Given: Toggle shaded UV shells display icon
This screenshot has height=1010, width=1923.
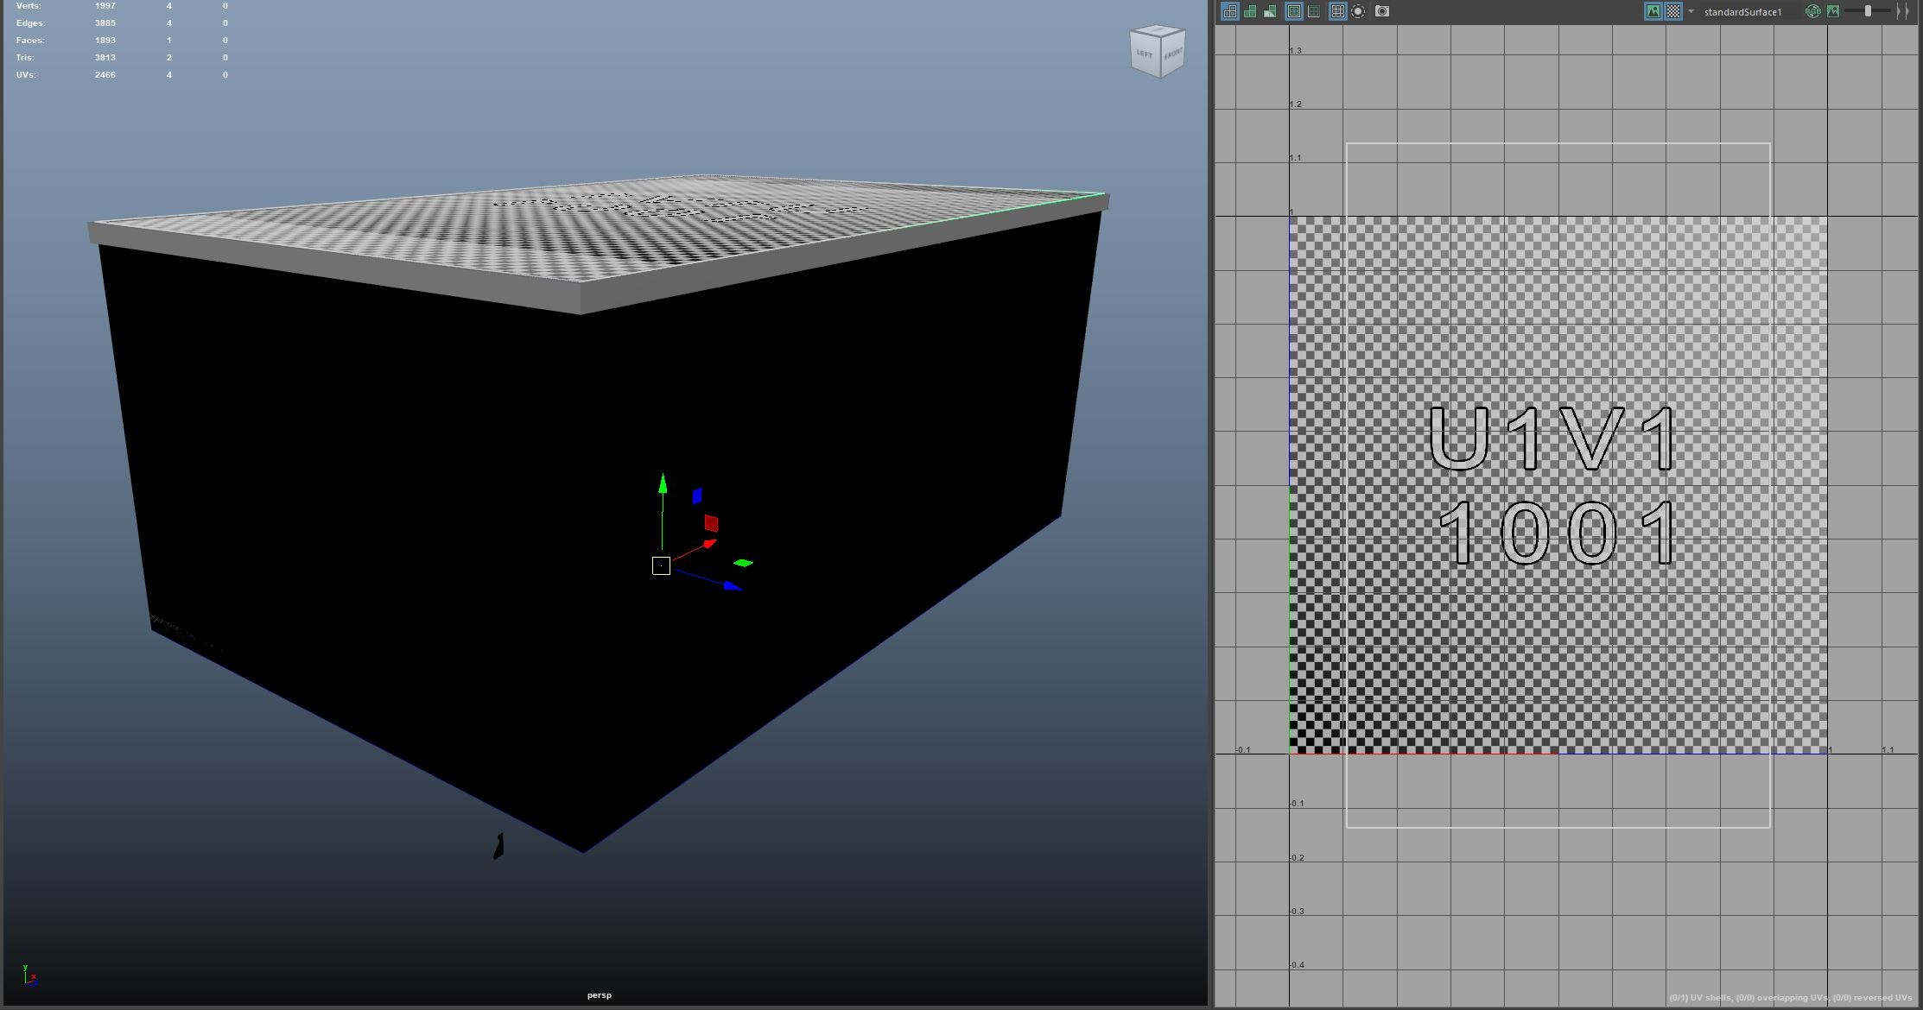Looking at the screenshot, I should coord(1250,11).
